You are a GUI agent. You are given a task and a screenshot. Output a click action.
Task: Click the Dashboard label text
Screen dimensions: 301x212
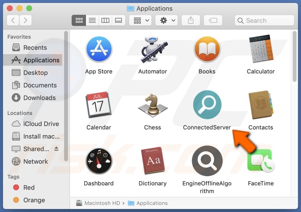(99, 183)
